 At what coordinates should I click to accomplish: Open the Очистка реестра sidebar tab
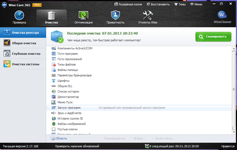tap(23, 33)
